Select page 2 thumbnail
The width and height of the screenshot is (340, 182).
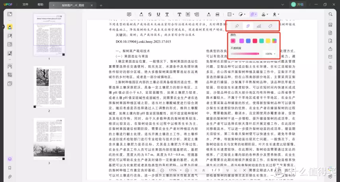tap(49, 87)
